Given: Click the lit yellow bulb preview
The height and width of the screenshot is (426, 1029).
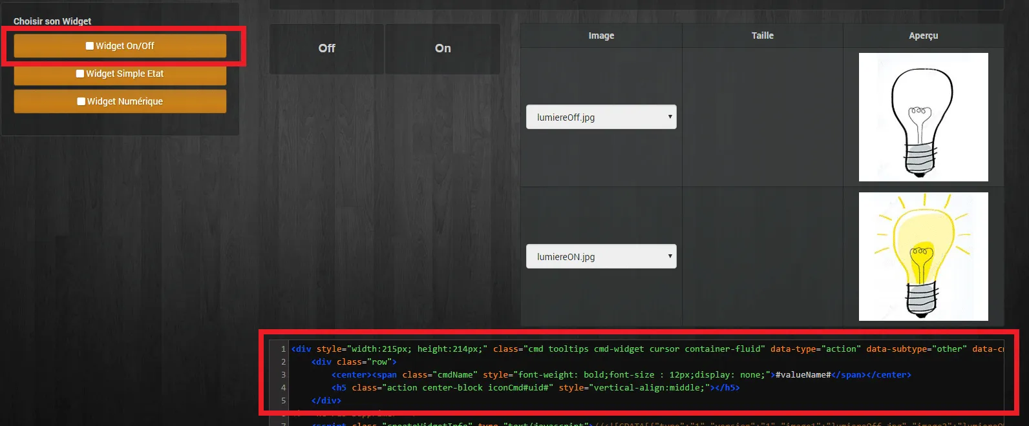Looking at the screenshot, I should tap(923, 256).
